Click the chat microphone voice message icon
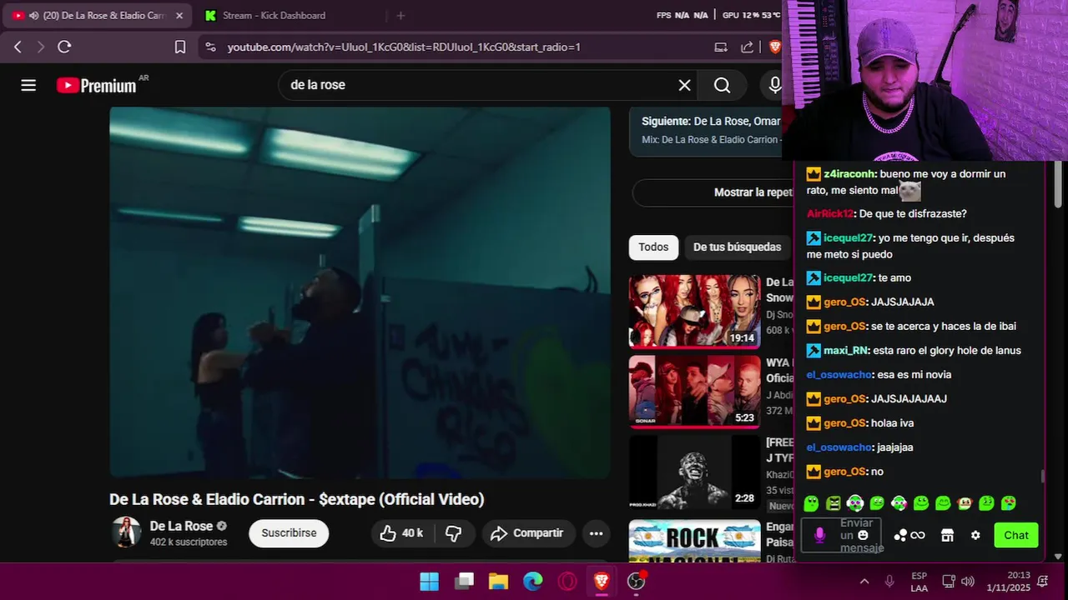The width and height of the screenshot is (1068, 600). tap(819, 535)
